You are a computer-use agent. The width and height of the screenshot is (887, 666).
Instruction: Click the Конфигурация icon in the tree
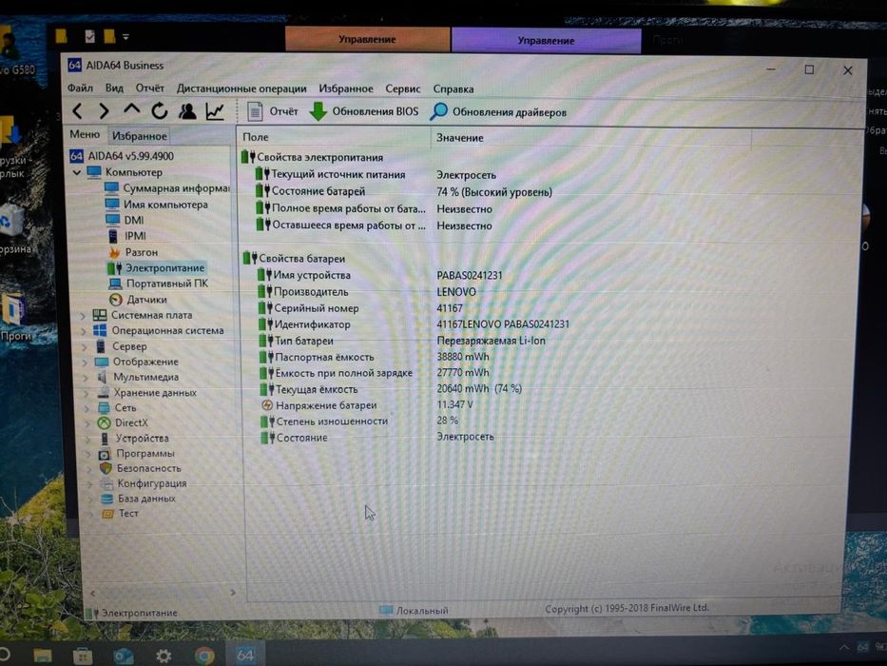[106, 483]
